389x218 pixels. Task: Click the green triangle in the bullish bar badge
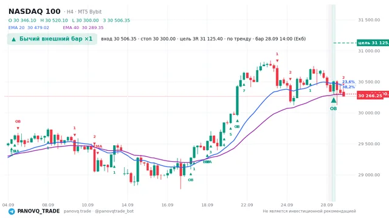pyautogui.click(x=14, y=39)
